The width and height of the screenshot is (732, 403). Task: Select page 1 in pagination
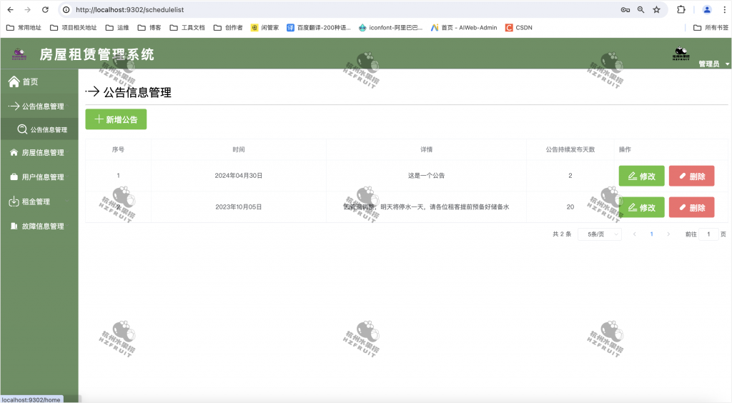651,234
